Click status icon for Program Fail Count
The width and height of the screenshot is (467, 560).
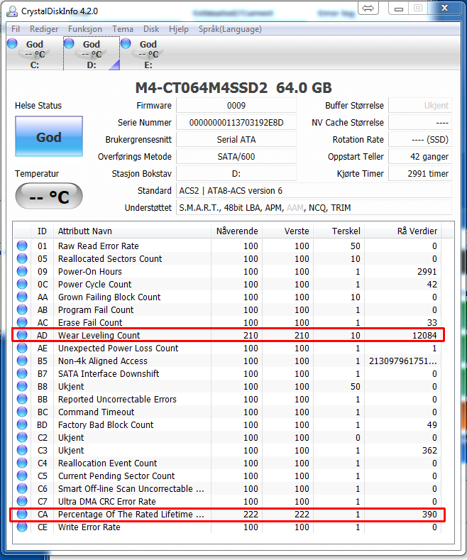click(x=22, y=309)
